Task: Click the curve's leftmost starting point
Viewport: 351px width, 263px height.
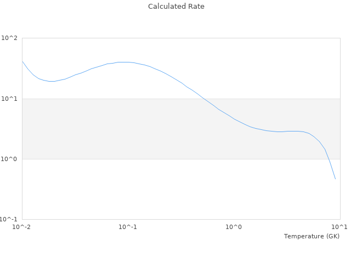Action: (22, 61)
